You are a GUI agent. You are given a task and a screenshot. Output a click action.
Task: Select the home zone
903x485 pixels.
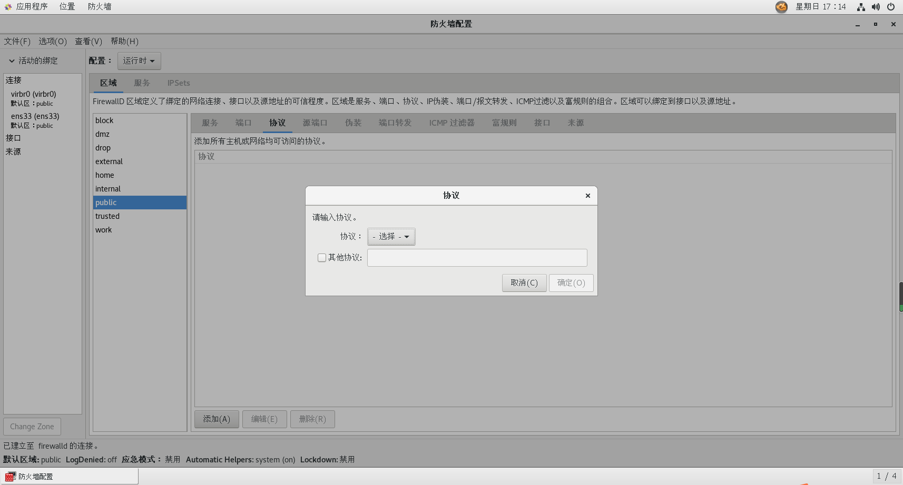[140, 175]
